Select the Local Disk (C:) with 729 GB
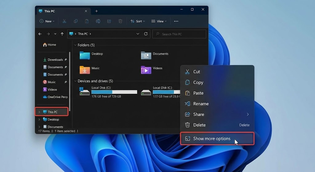 point(108,92)
